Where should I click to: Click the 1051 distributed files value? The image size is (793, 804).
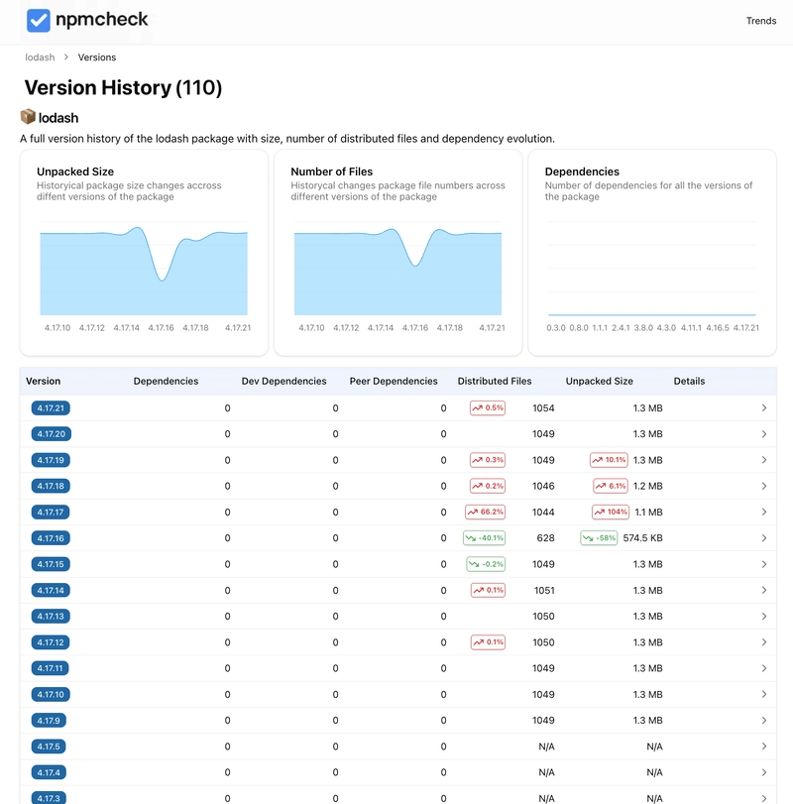(x=544, y=590)
